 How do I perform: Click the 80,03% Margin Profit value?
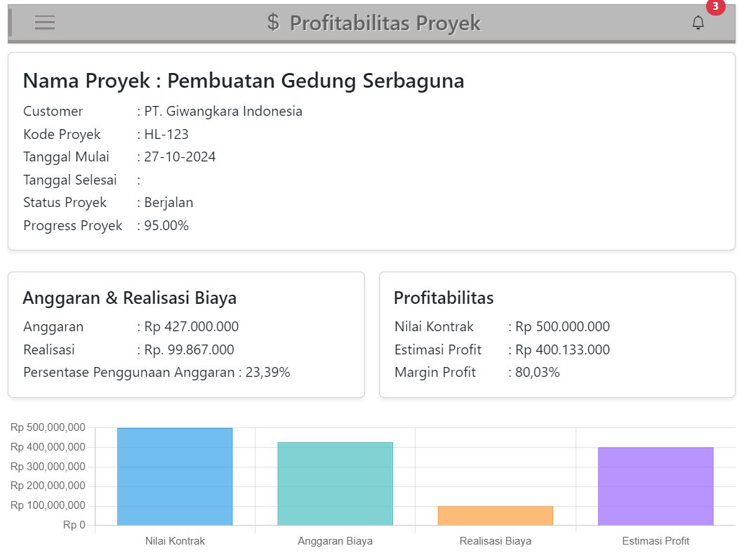[538, 372]
